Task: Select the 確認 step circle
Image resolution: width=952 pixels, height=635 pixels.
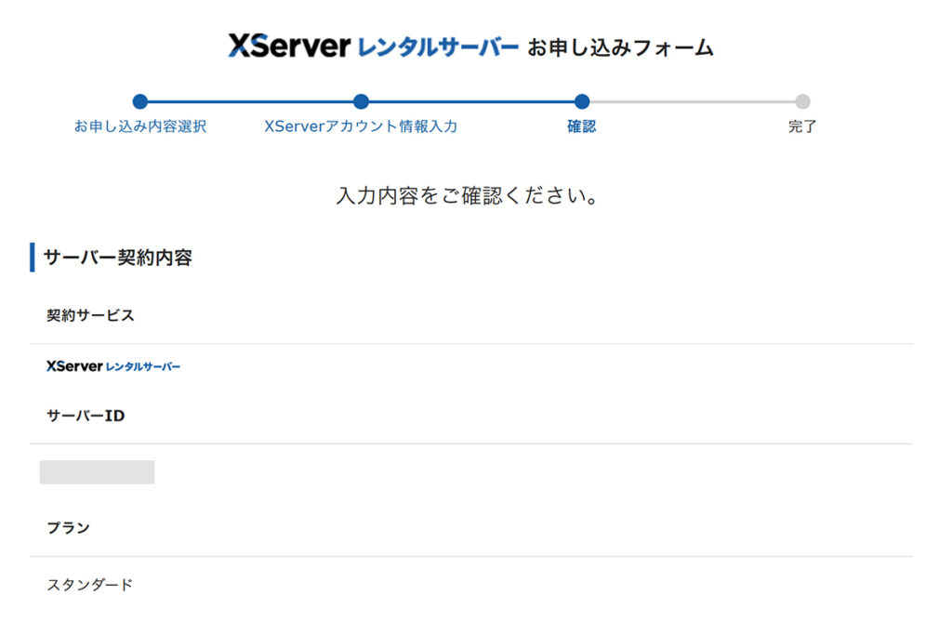Action: point(582,102)
